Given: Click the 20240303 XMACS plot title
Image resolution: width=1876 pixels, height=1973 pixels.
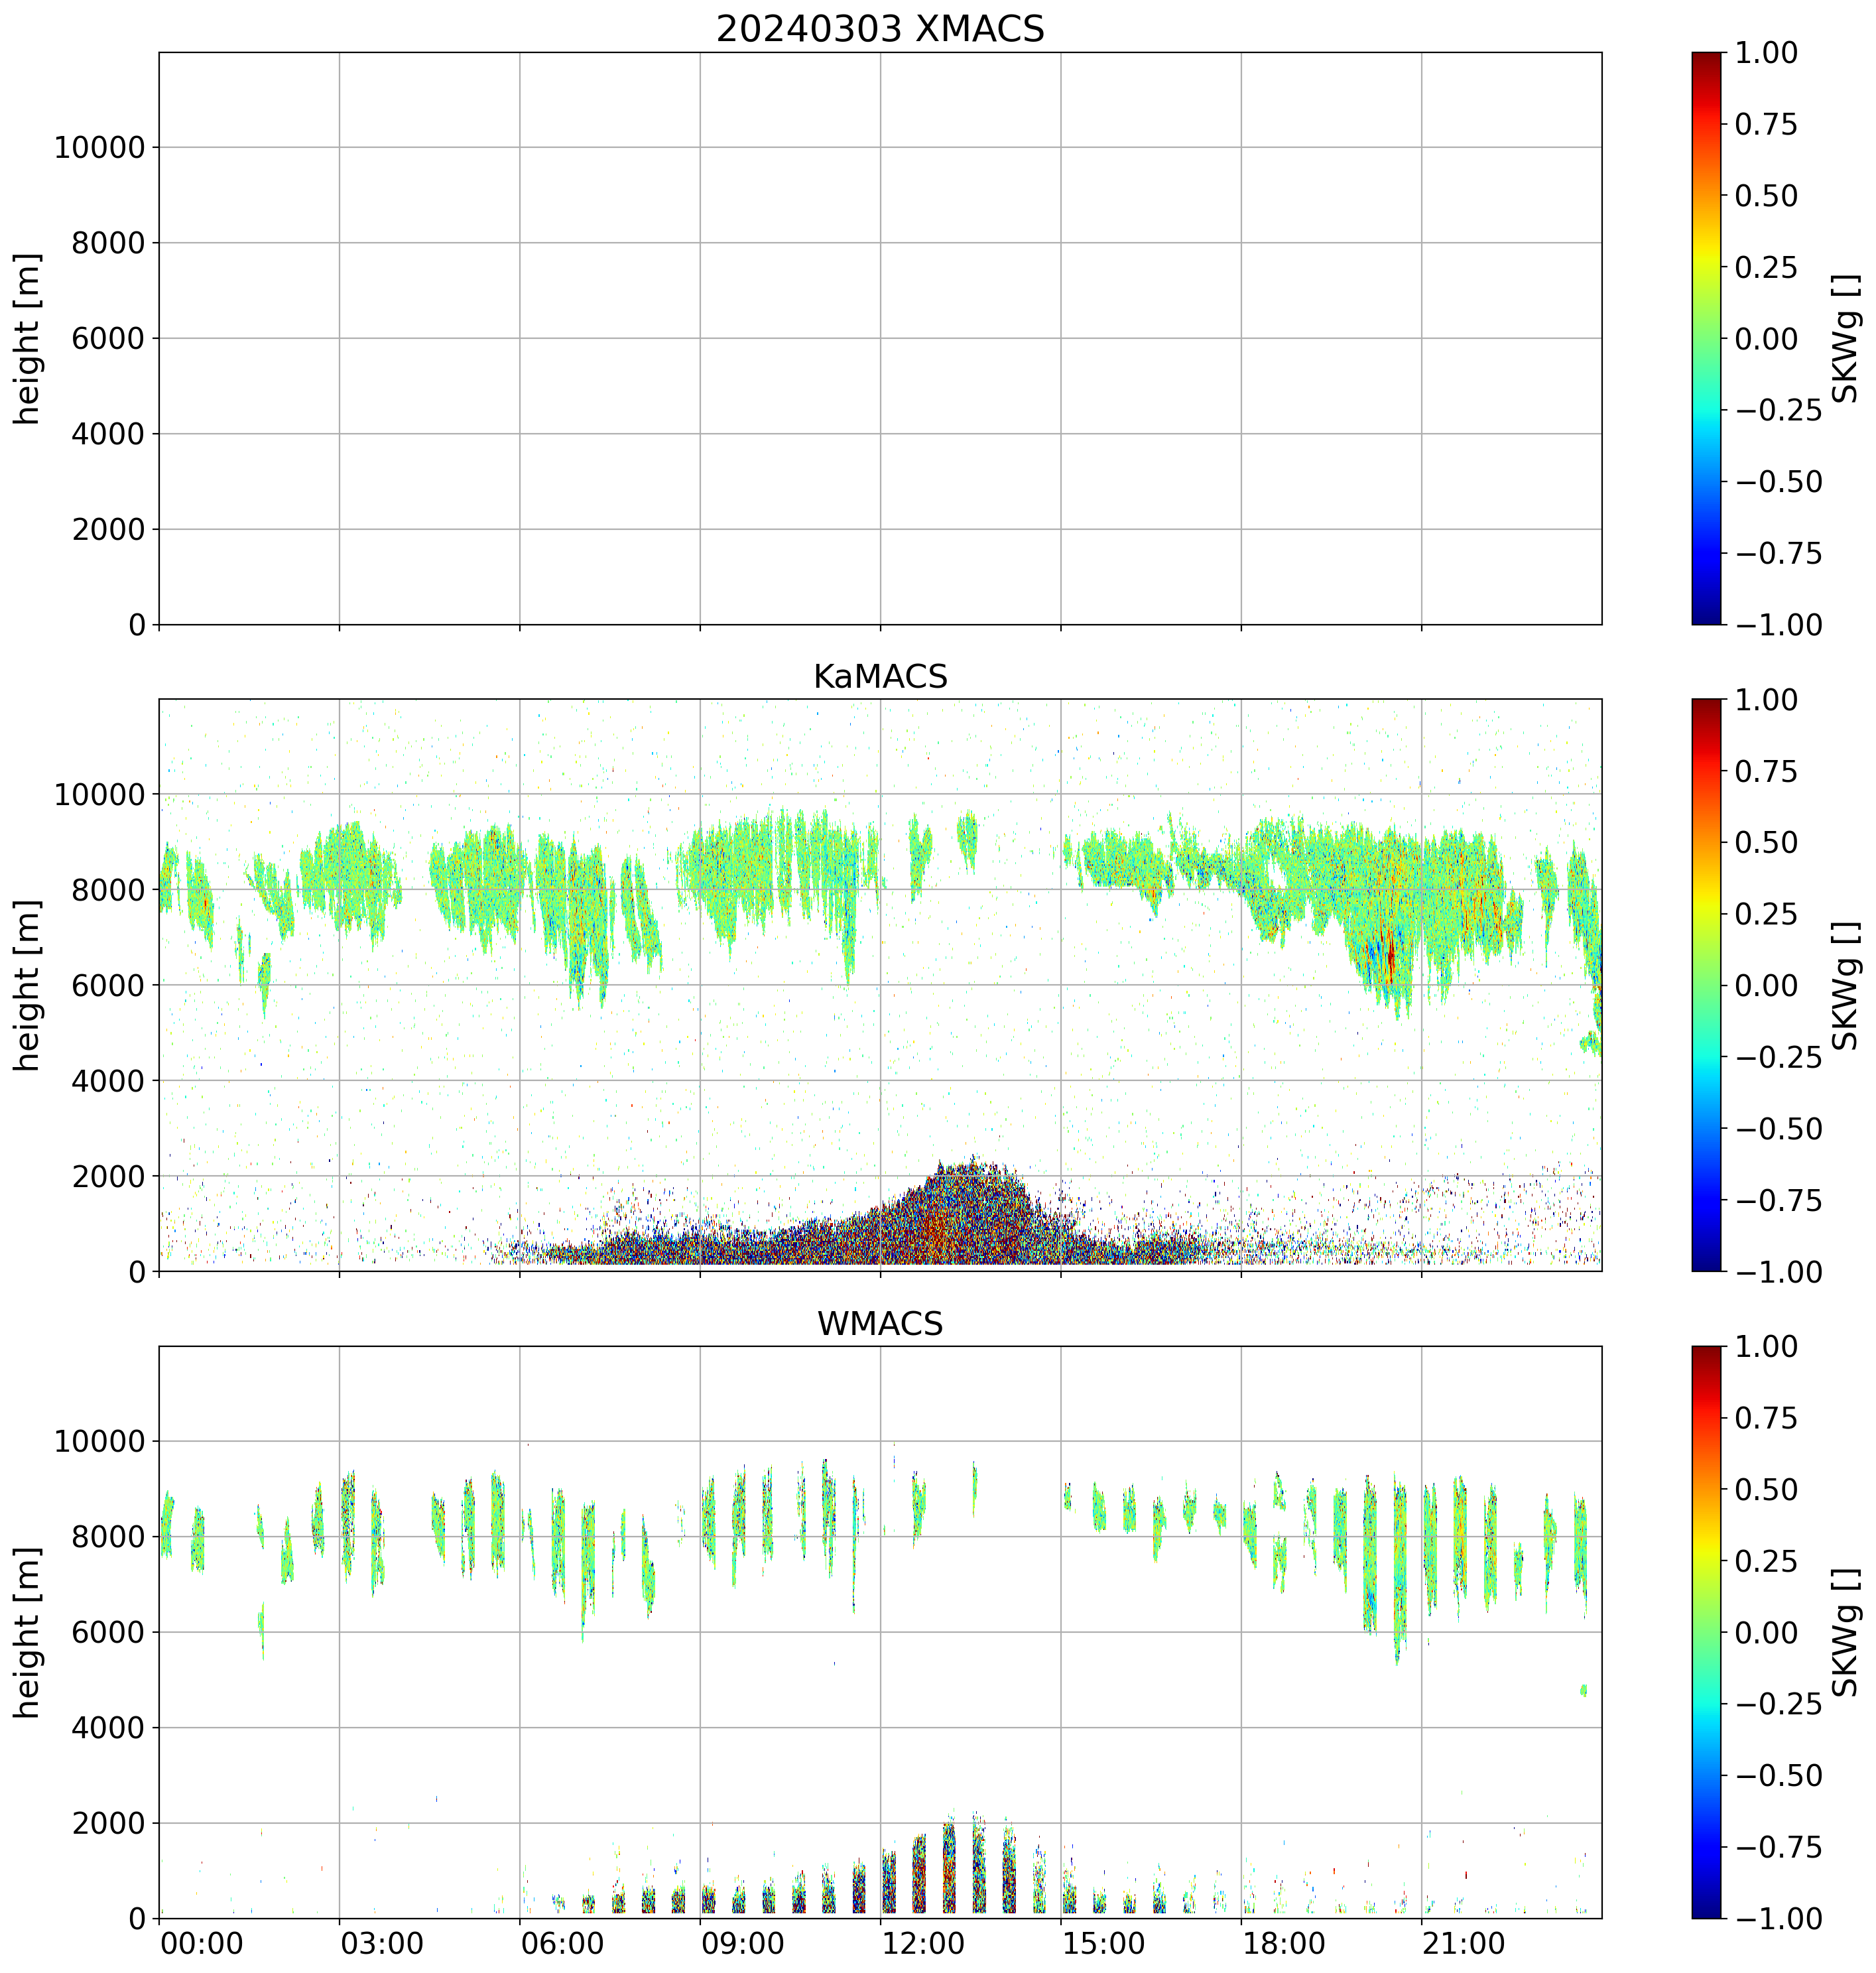Looking at the screenshot, I should (x=880, y=29).
